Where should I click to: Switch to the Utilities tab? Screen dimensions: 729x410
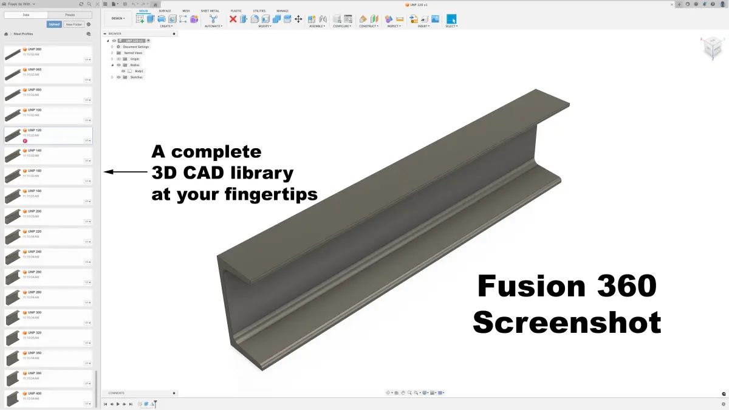(x=259, y=11)
